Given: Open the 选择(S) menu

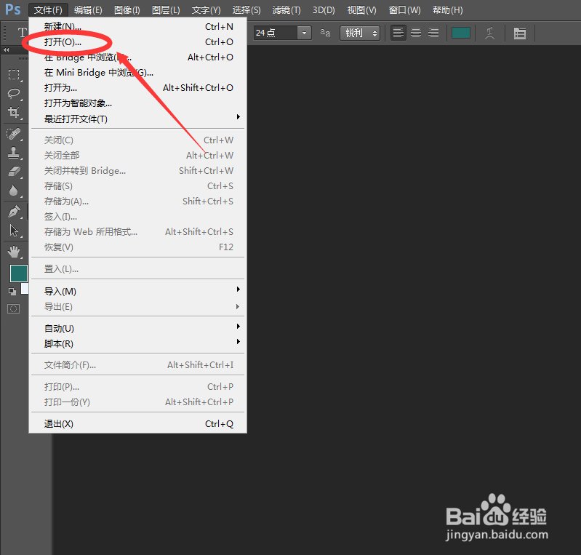Looking at the screenshot, I should coord(246,10).
